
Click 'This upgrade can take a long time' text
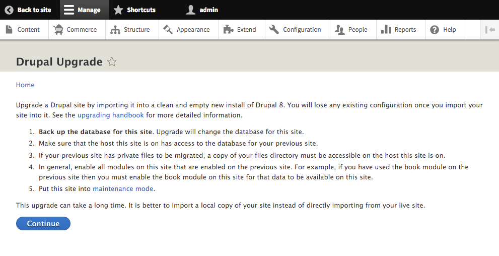click(x=221, y=205)
